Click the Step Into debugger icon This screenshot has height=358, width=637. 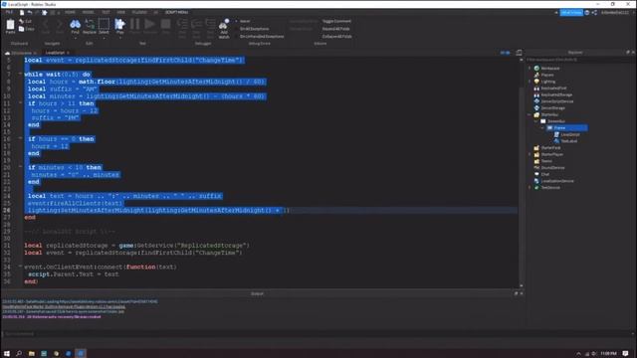(182, 24)
